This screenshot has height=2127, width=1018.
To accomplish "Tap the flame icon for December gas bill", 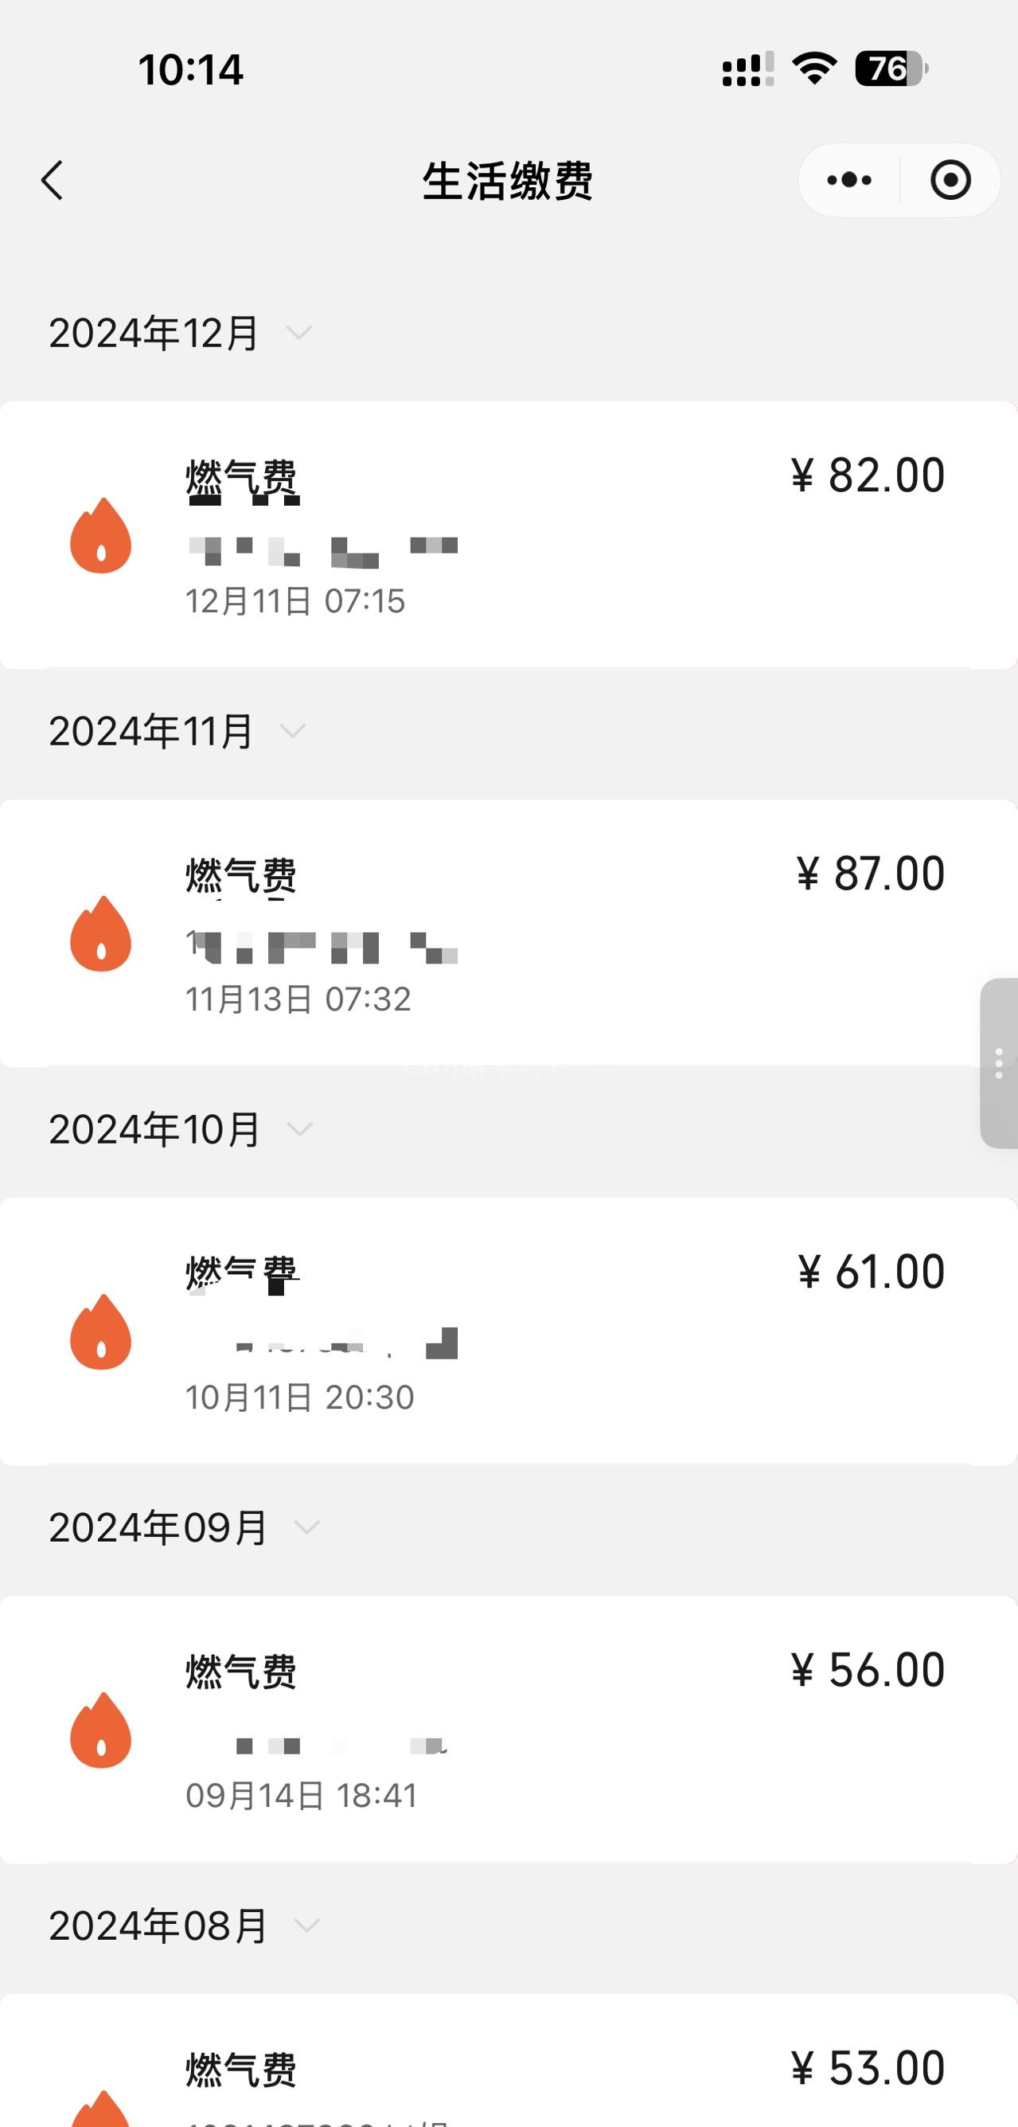I will (x=100, y=536).
